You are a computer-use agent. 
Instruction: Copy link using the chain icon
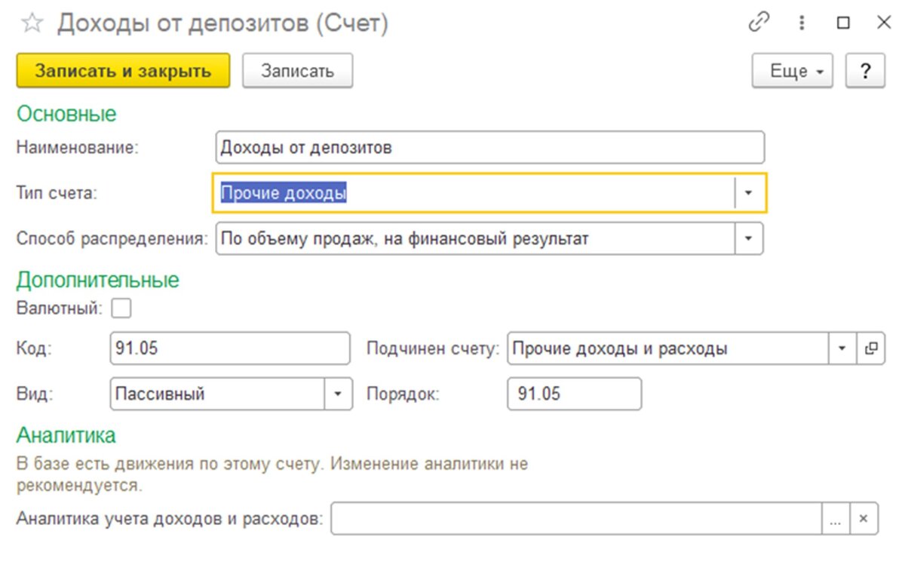[x=758, y=23]
